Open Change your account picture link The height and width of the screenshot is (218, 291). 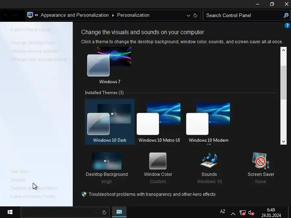tap(39, 60)
